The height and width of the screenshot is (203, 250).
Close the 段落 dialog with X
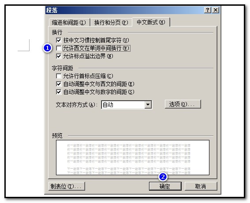216,10
